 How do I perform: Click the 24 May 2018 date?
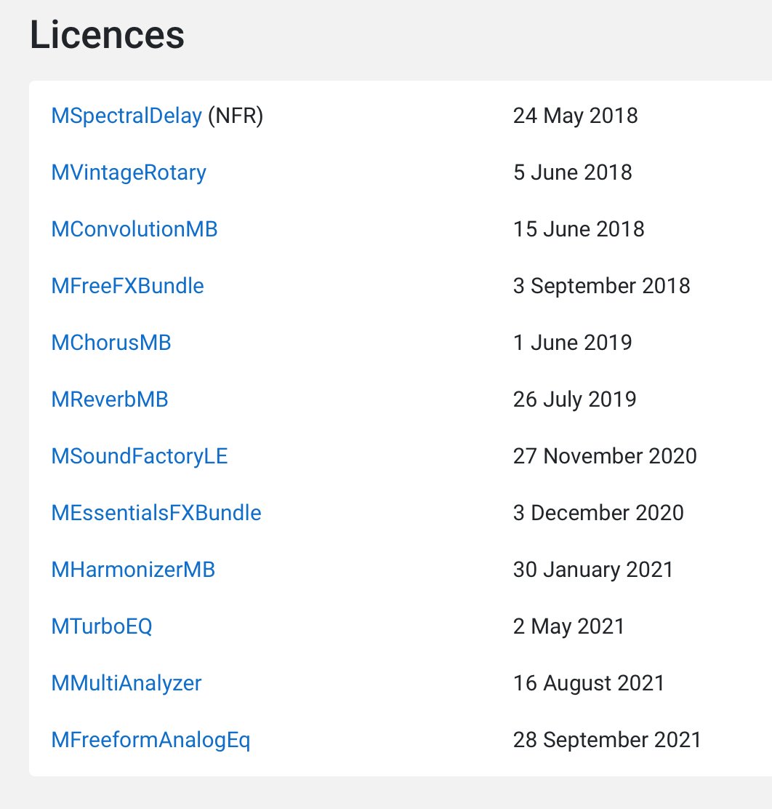pos(576,116)
